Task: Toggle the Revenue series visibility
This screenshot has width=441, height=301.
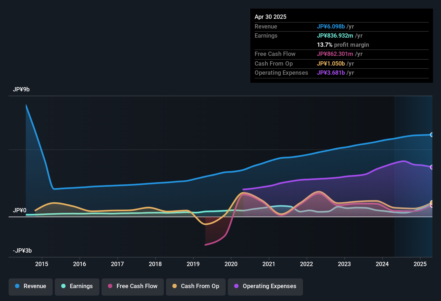Action: [30, 286]
